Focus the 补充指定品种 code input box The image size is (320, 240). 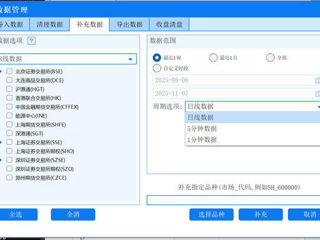coord(233,200)
